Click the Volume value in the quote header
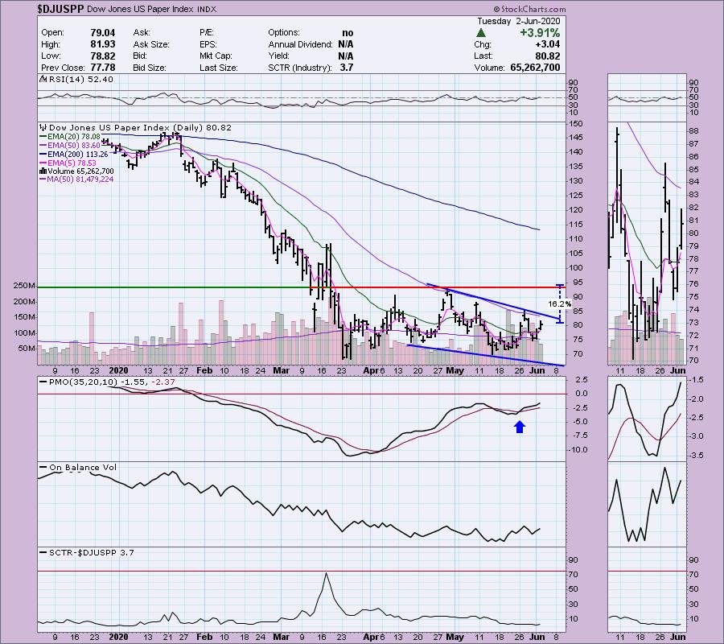The width and height of the screenshot is (724, 644). 535,68
